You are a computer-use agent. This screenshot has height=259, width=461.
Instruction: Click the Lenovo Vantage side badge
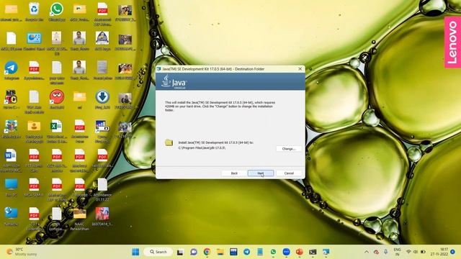(452, 42)
